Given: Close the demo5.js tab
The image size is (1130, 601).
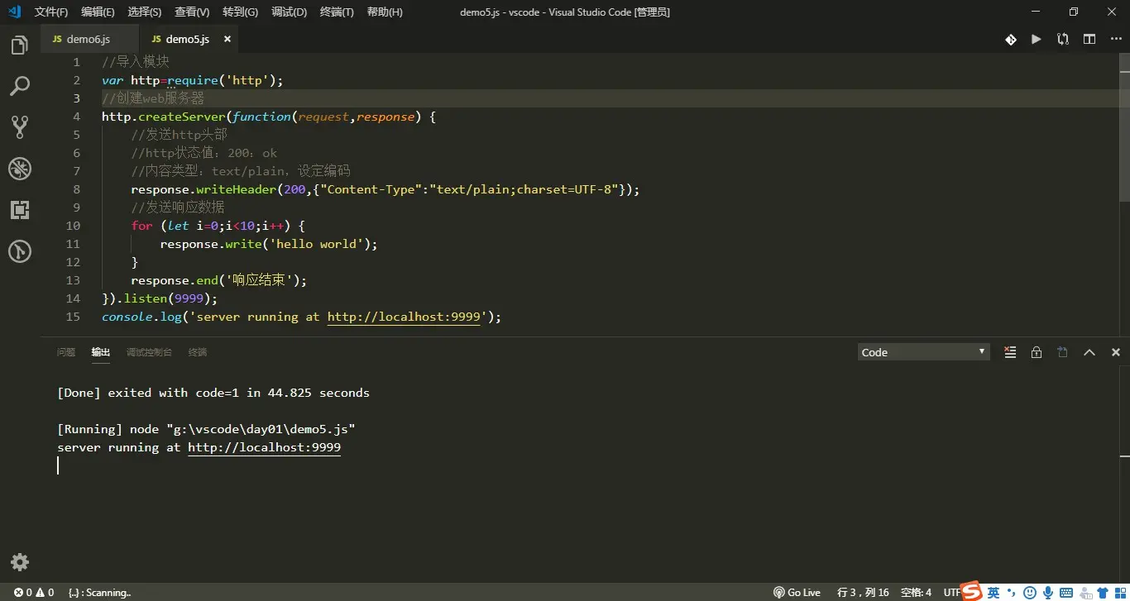Looking at the screenshot, I should [x=227, y=39].
